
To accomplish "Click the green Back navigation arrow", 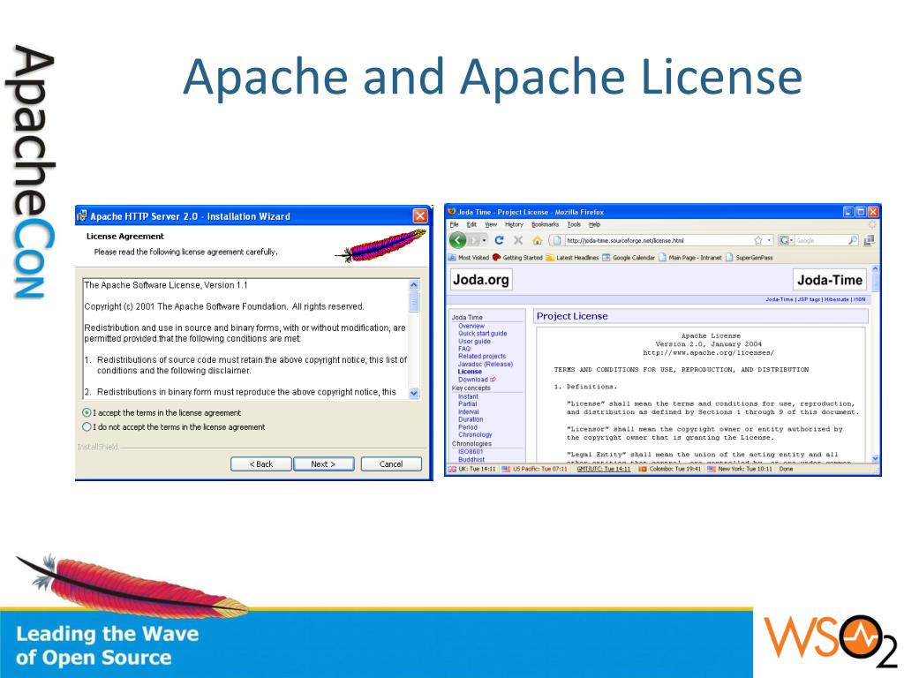I will (x=458, y=240).
